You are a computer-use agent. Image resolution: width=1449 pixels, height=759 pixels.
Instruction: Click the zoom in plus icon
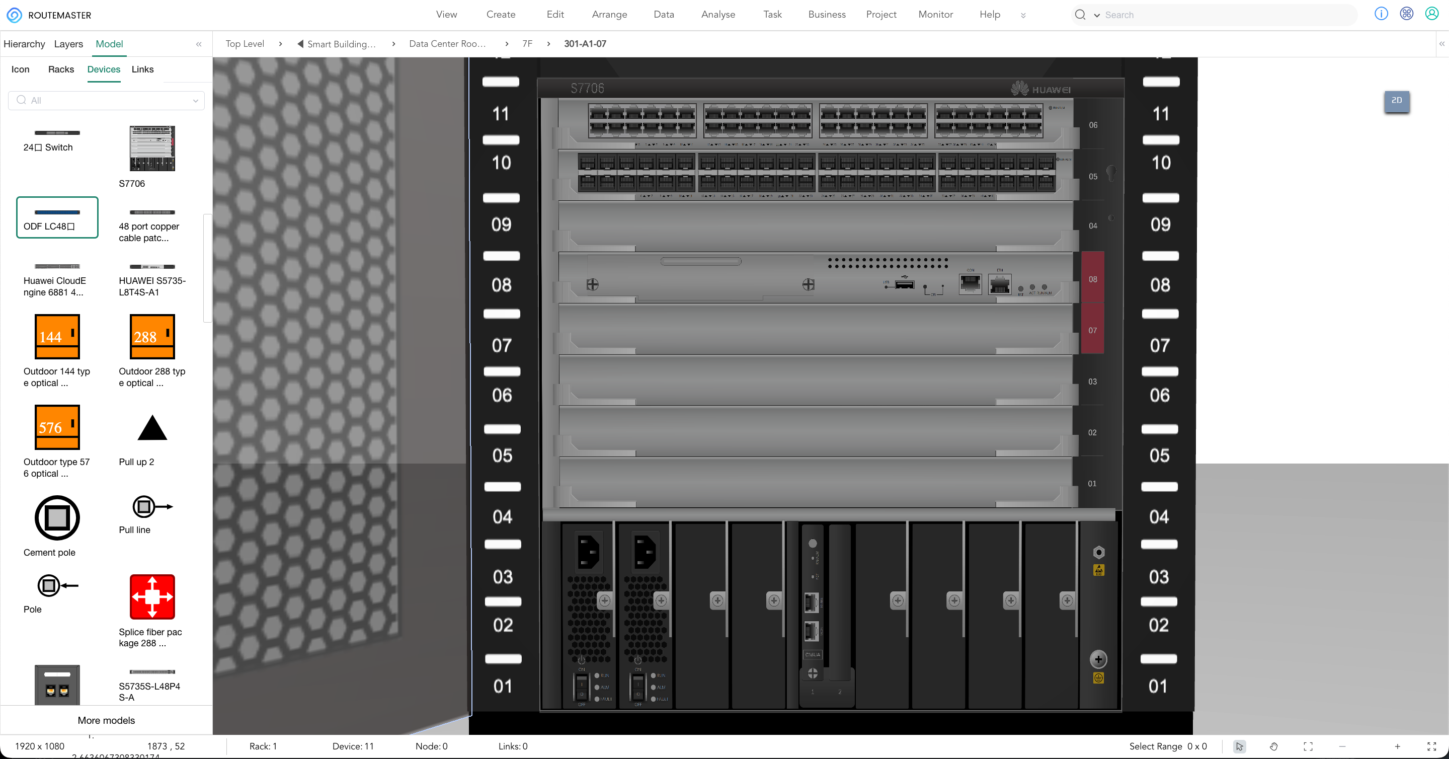click(1397, 746)
